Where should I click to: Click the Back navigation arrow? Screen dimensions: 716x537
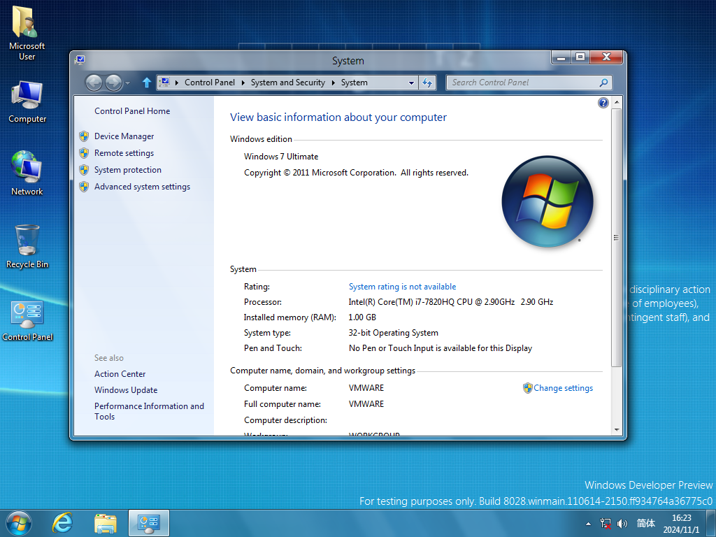click(94, 83)
